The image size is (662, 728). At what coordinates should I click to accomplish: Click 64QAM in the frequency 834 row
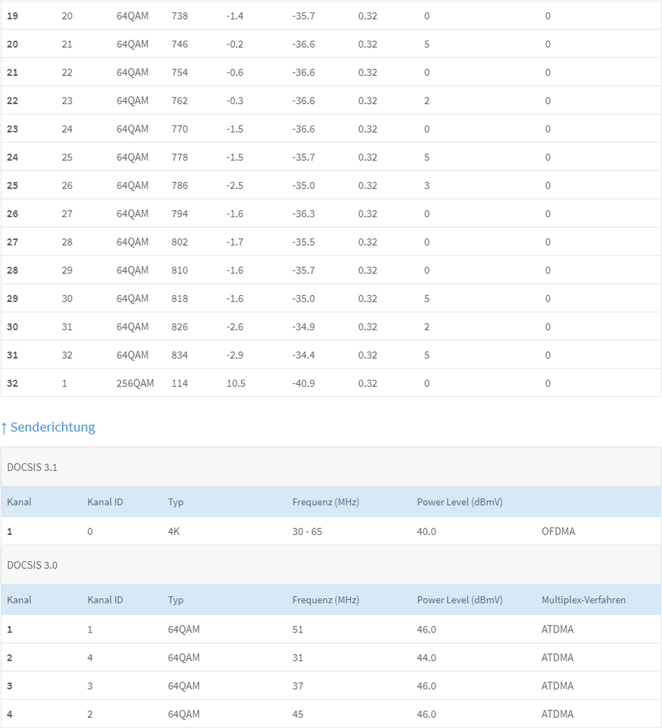pos(133,355)
